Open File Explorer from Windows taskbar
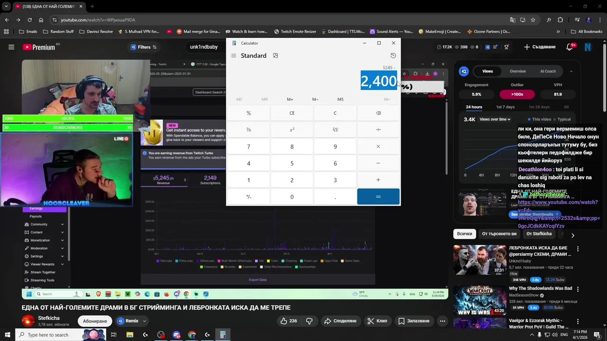 pyautogui.click(x=130, y=335)
